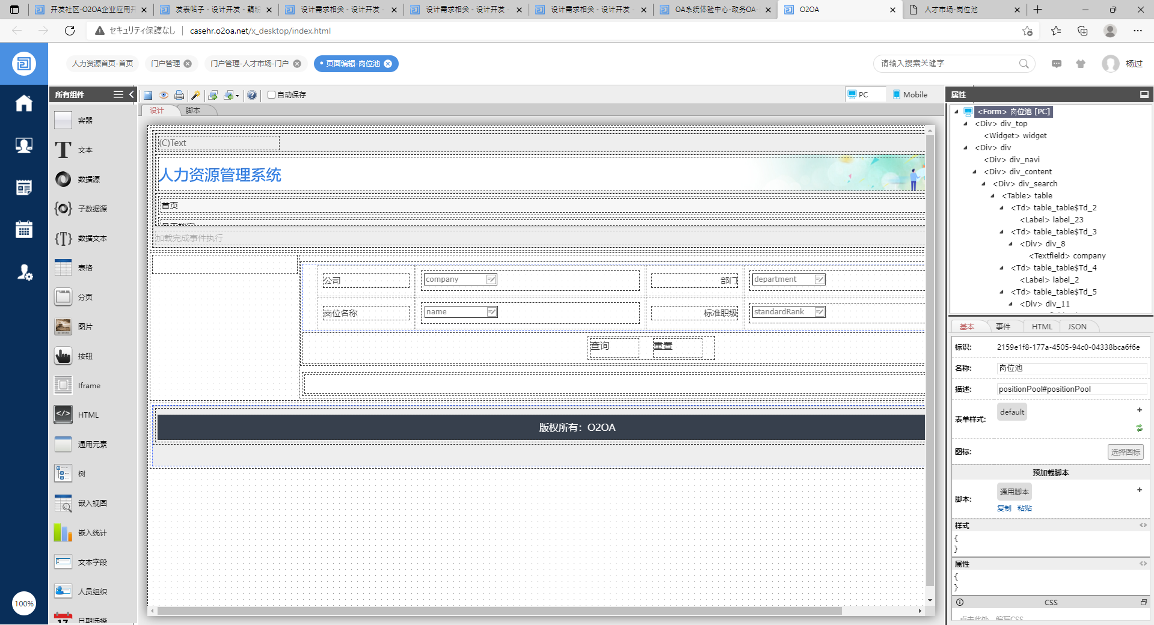Close the 门户管理 app tab
The image size is (1154, 625).
pyautogui.click(x=188, y=64)
